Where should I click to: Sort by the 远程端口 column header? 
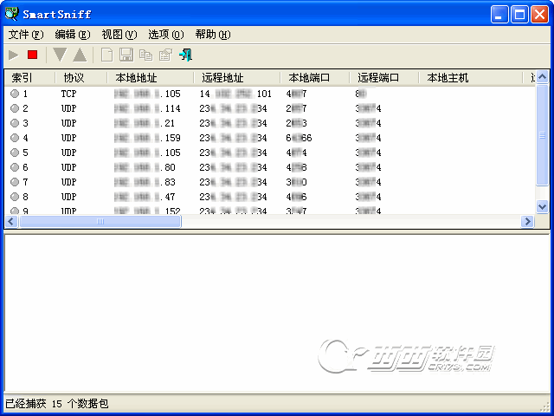coord(384,77)
